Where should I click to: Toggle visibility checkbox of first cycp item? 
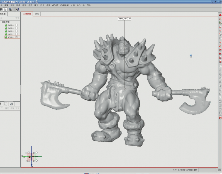click(16, 25)
